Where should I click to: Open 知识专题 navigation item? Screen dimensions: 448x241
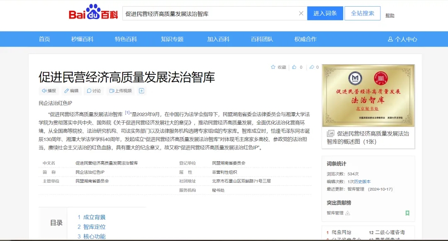[x=172, y=39]
